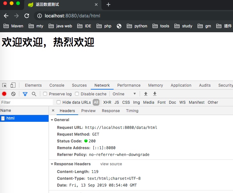Select the XHR filter type button
Viewport: 233px width, 193px height.
pyautogui.click(x=107, y=102)
